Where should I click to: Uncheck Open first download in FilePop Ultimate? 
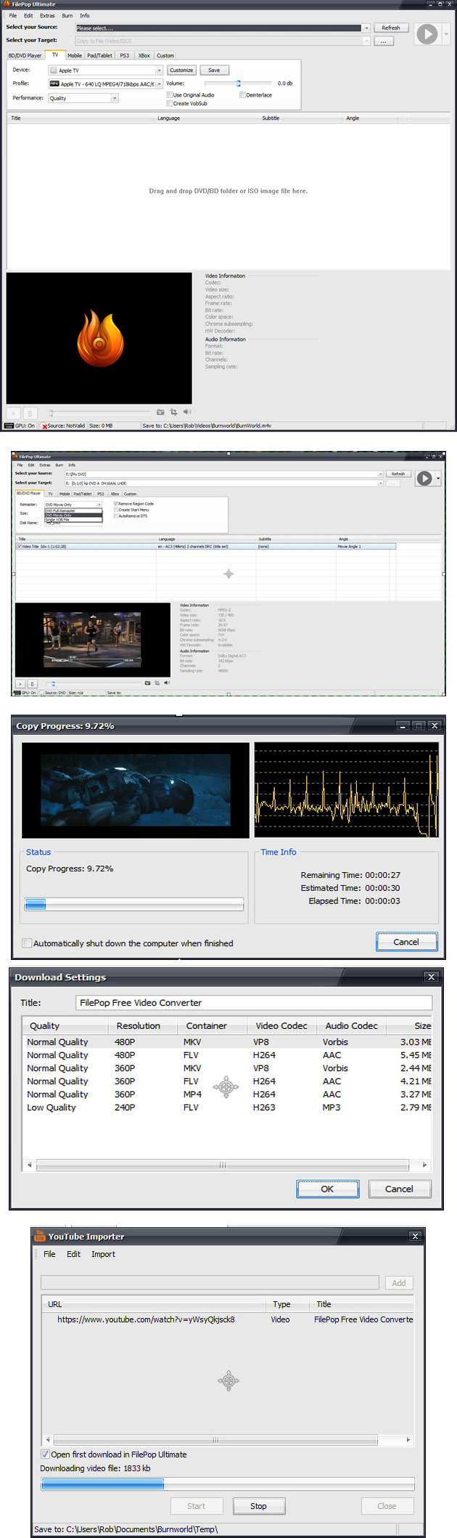(x=46, y=1454)
